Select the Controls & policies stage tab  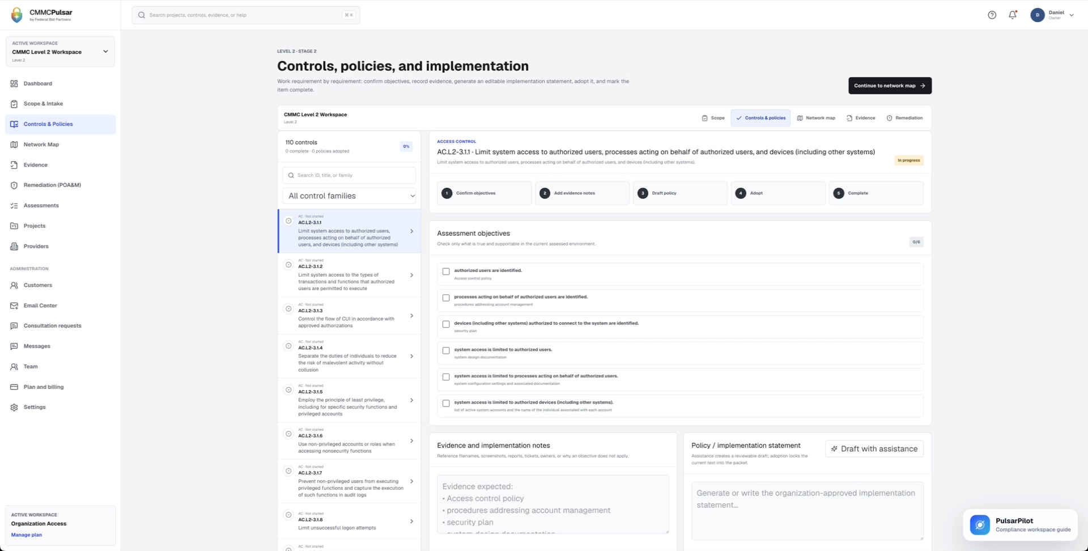[x=760, y=118]
